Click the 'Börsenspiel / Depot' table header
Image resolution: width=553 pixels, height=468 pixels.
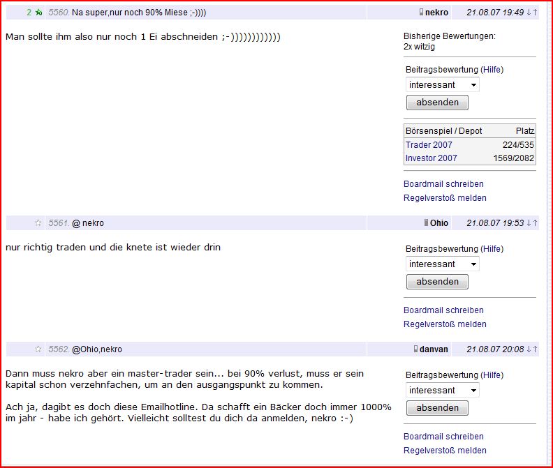(x=443, y=130)
